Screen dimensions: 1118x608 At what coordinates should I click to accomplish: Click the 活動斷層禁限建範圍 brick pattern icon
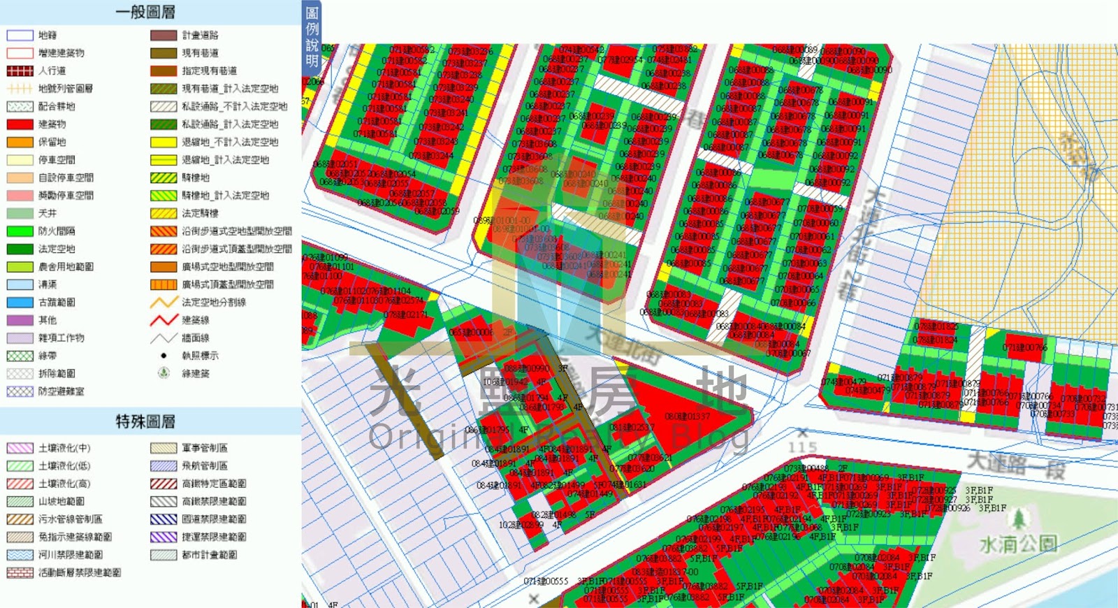pyautogui.click(x=20, y=573)
